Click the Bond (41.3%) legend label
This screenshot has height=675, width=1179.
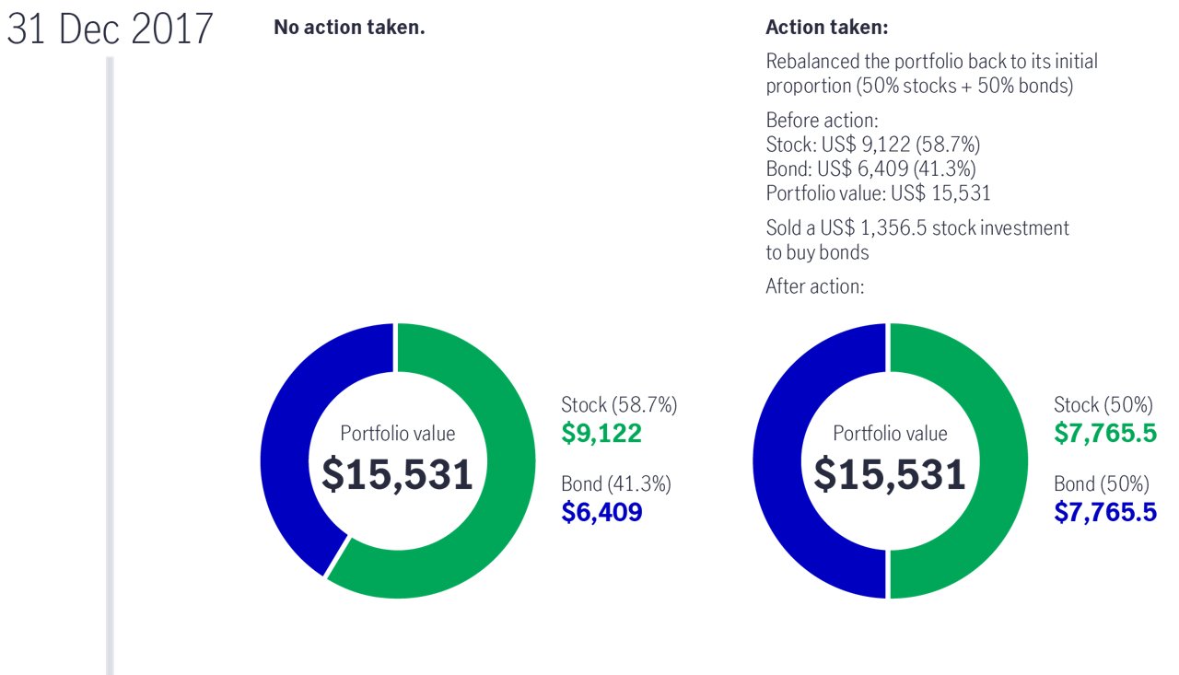click(x=615, y=483)
